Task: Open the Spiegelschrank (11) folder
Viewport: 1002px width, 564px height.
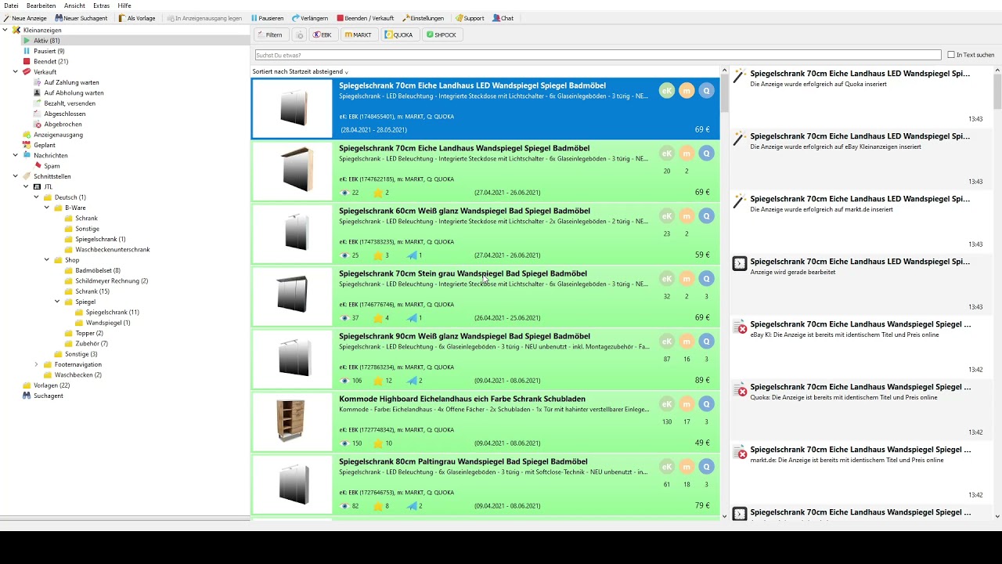Action: coord(112,312)
